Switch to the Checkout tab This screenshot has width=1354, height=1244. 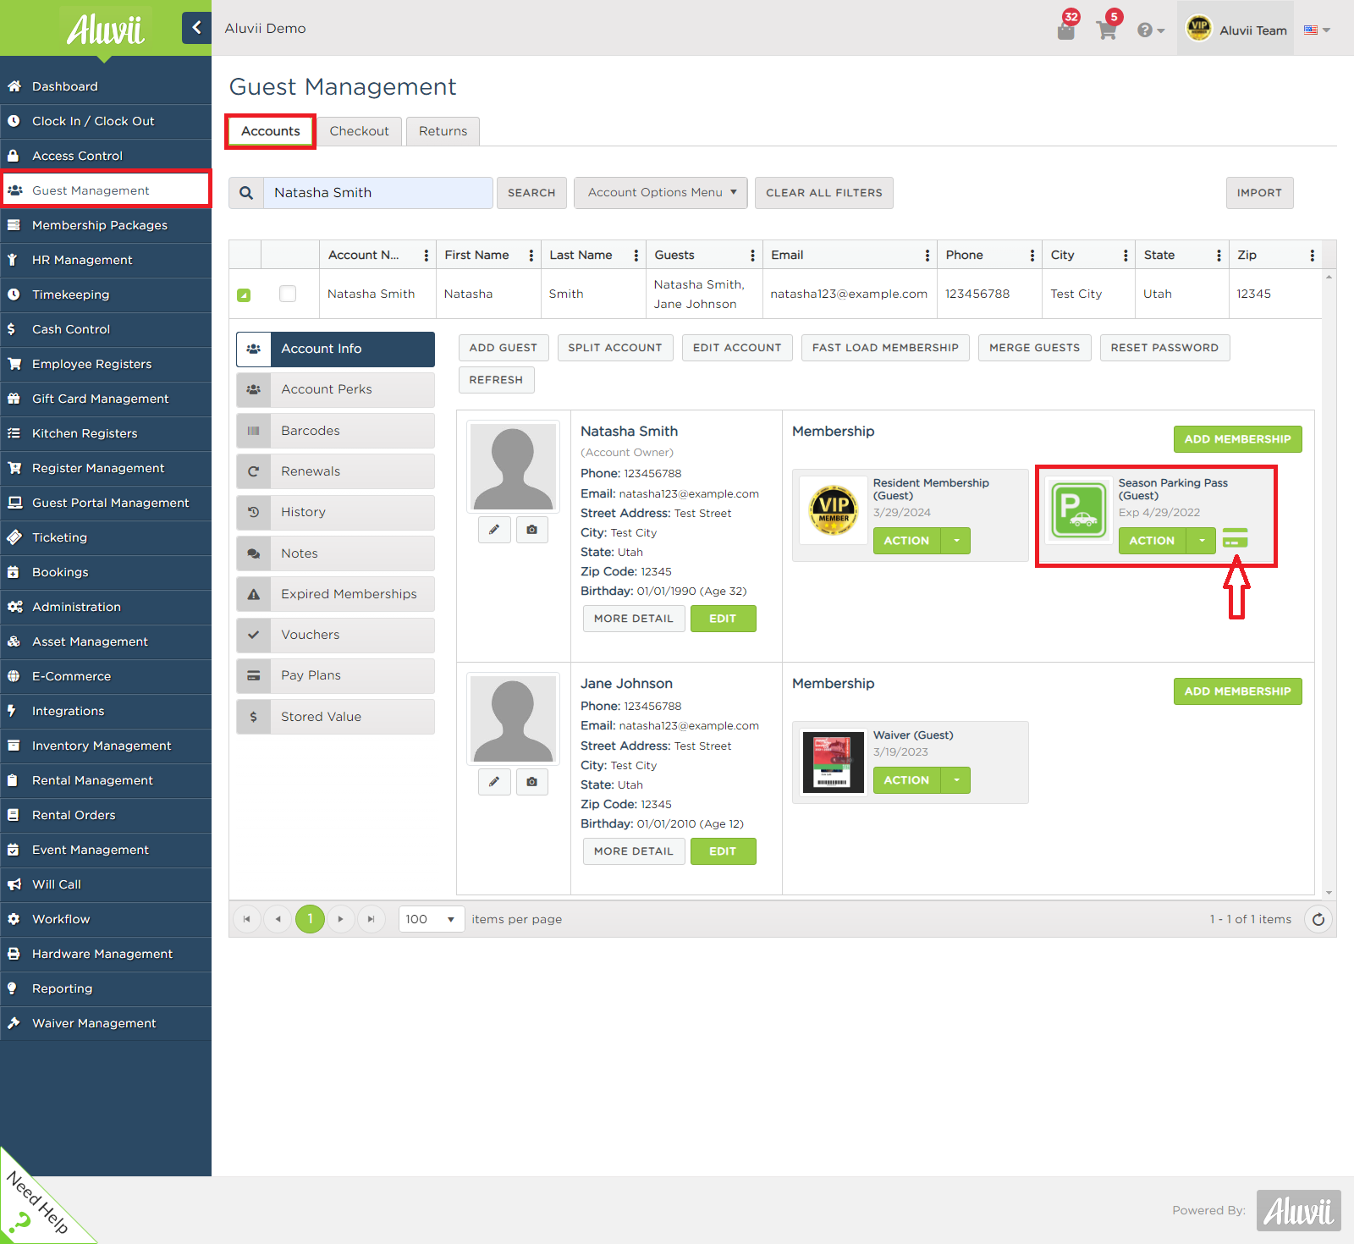pos(360,131)
